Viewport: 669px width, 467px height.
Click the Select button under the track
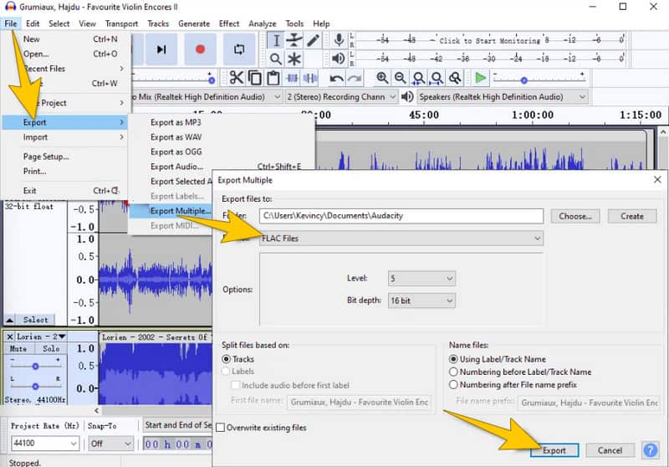pos(35,320)
